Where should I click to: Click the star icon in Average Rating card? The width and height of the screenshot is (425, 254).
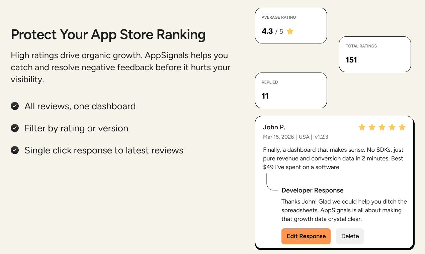coord(290,31)
